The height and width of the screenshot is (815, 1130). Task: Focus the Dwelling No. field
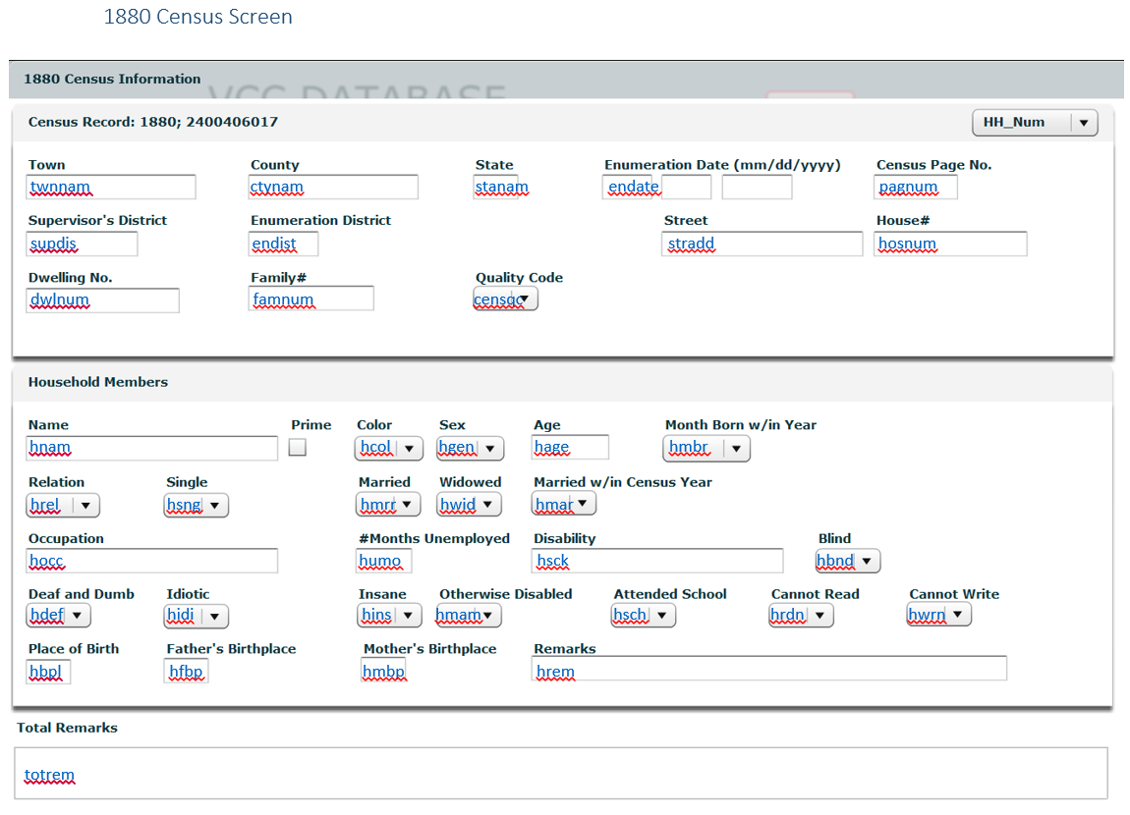point(103,300)
